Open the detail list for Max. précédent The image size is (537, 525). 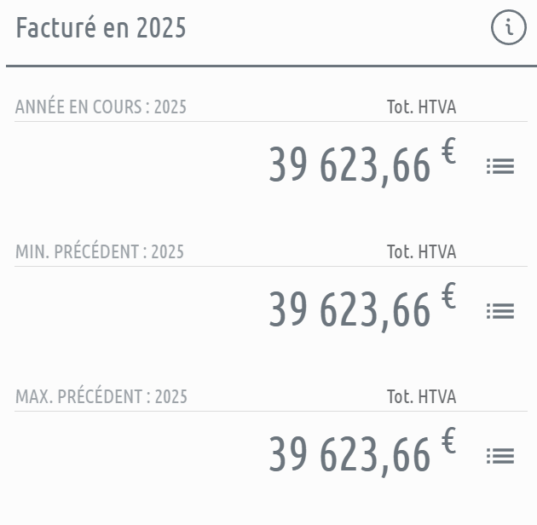click(x=500, y=456)
